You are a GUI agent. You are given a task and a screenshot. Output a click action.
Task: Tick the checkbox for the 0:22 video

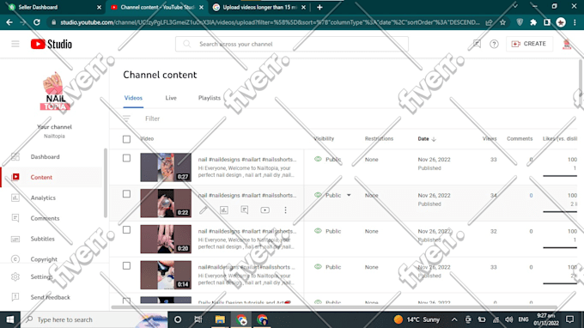[126, 194]
